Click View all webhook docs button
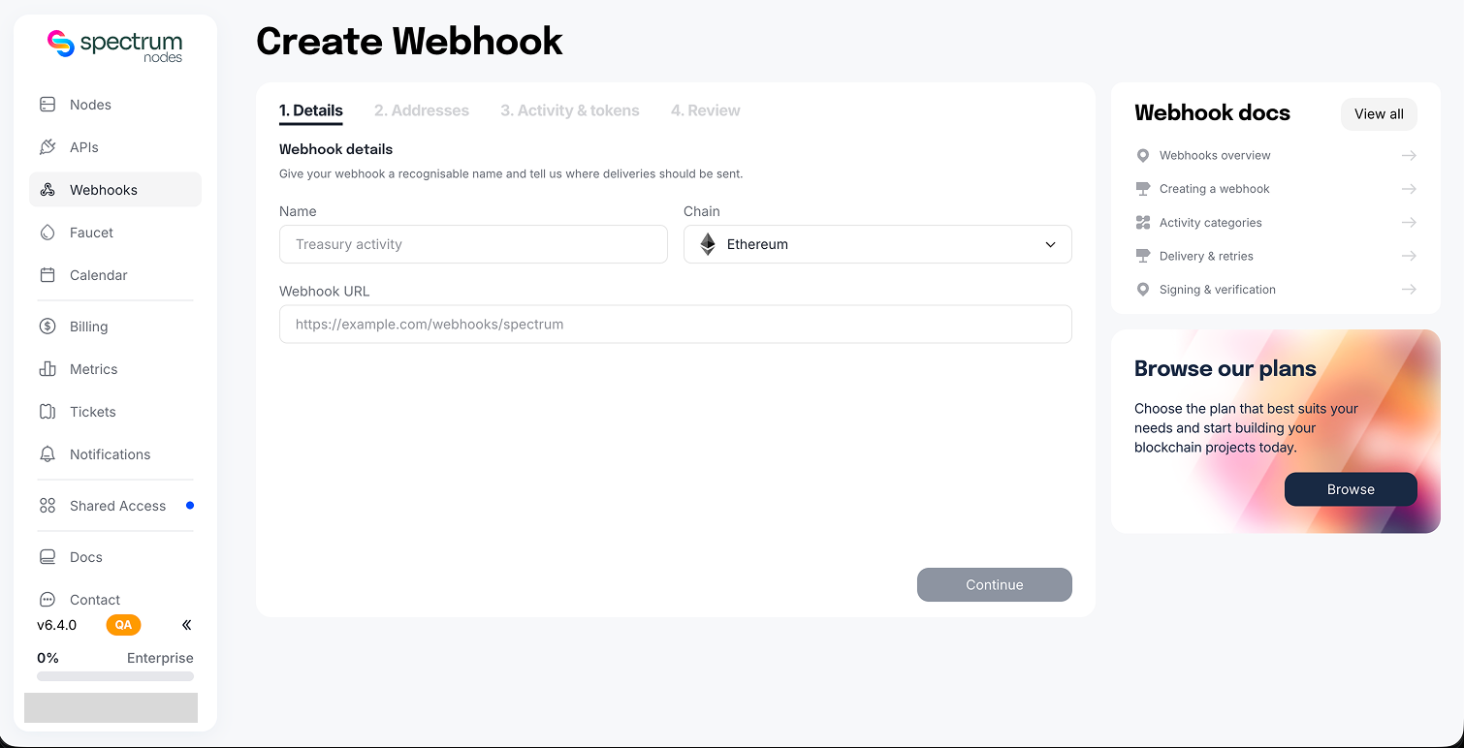 (1379, 114)
